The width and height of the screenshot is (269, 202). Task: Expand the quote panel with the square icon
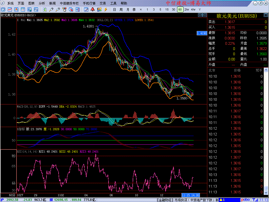tap(204, 15)
